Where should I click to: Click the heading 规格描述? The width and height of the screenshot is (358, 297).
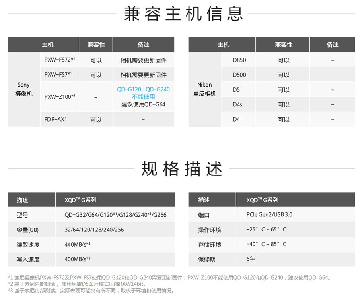click(182, 169)
